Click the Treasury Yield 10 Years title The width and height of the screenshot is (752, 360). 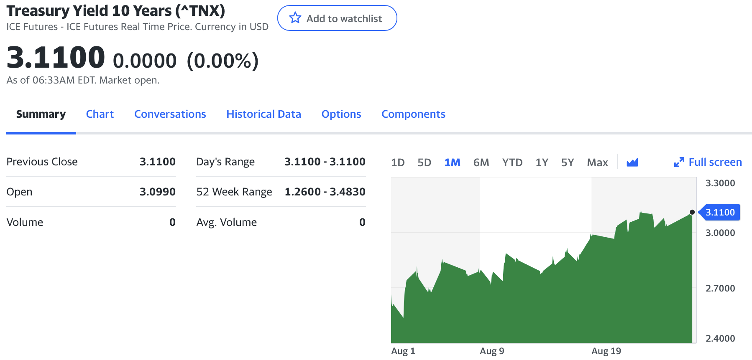[x=116, y=10]
